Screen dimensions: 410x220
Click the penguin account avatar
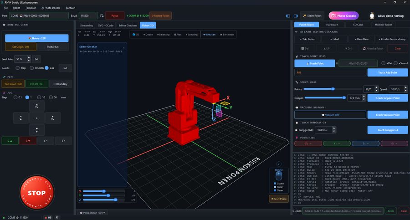(x=372, y=15)
